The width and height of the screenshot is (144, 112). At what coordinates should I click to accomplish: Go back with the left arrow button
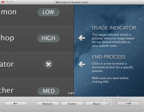click(x=16, y=104)
